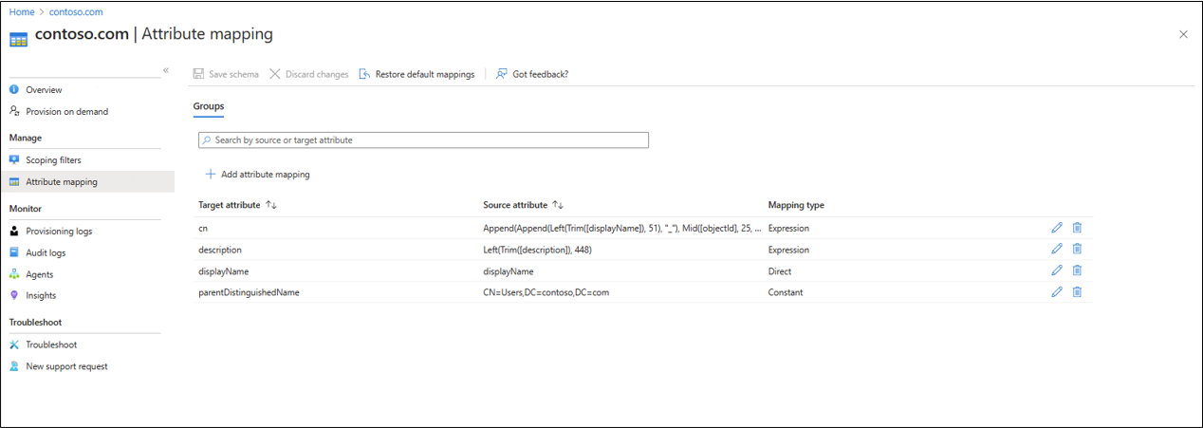Edit the displayName mapping with pencil icon

click(x=1057, y=271)
